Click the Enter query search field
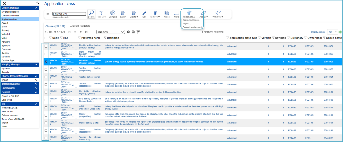The width and height of the screenshot is (343, 142). 69,14
